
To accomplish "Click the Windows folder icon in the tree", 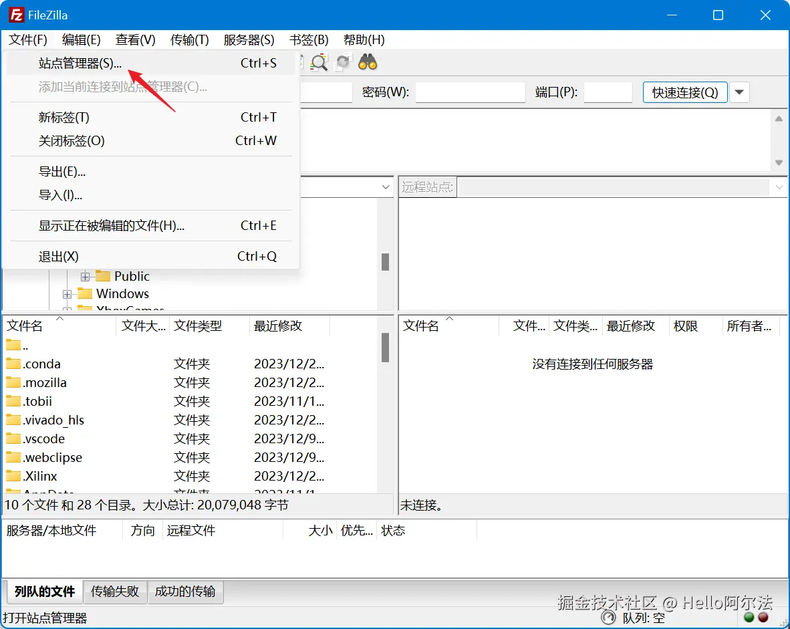I will [x=85, y=293].
